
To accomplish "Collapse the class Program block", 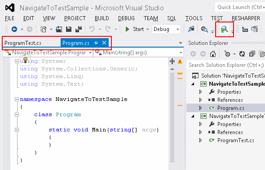I will coord(17,115).
